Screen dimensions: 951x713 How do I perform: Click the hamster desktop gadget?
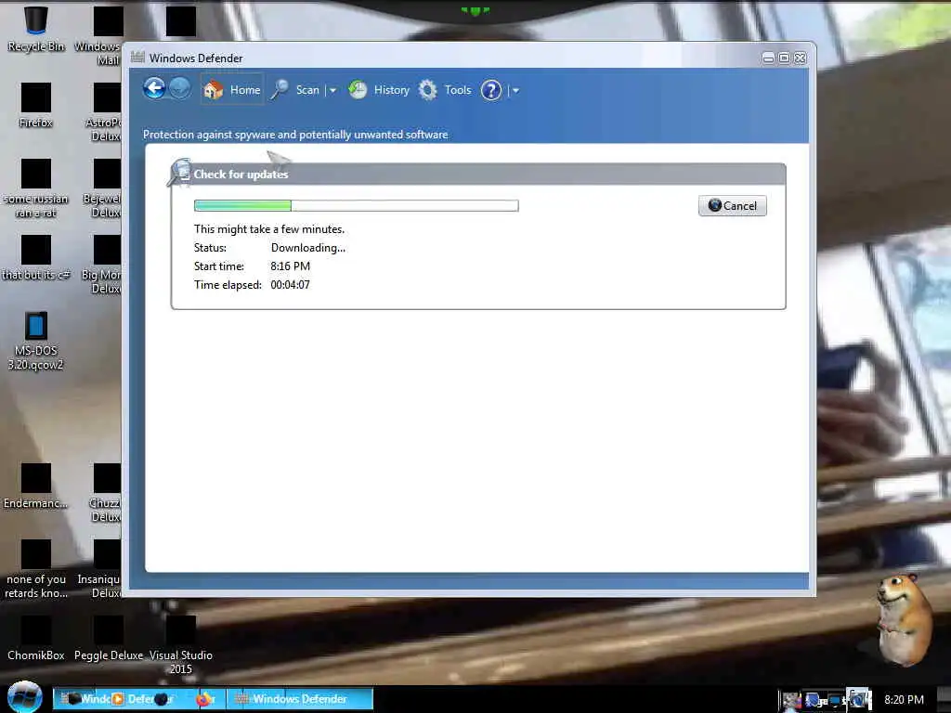tap(905, 619)
